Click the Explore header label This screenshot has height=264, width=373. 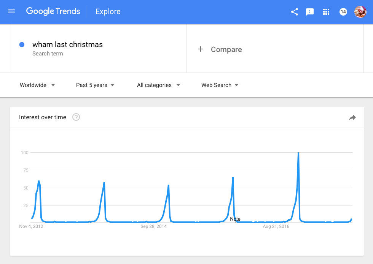[x=108, y=12]
